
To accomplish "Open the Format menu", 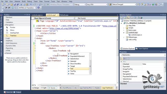I will coord(47,1).
